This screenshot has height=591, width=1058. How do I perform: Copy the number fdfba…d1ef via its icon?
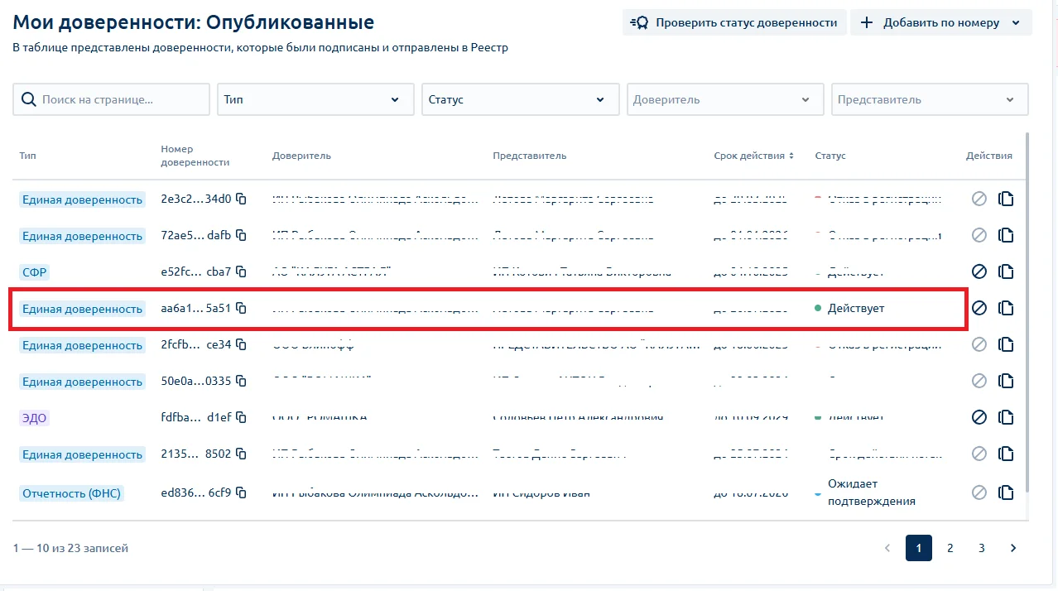click(241, 417)
